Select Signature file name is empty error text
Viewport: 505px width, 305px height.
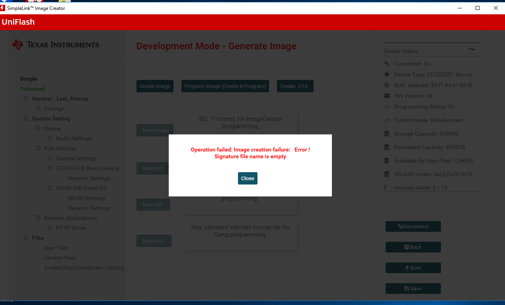250,156
